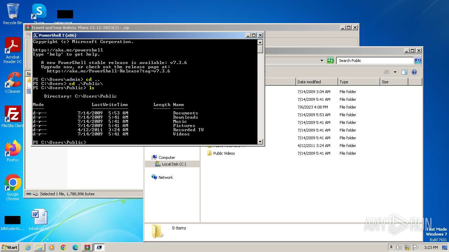Open Explorer help icon

pos(414,72)
